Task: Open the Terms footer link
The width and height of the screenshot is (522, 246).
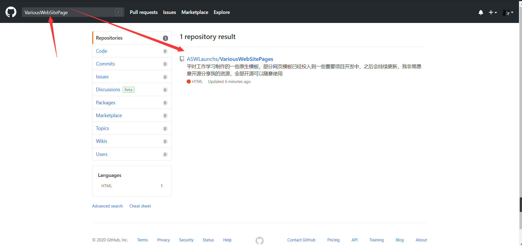Action: pyautogui.click(x=142, y=240)
